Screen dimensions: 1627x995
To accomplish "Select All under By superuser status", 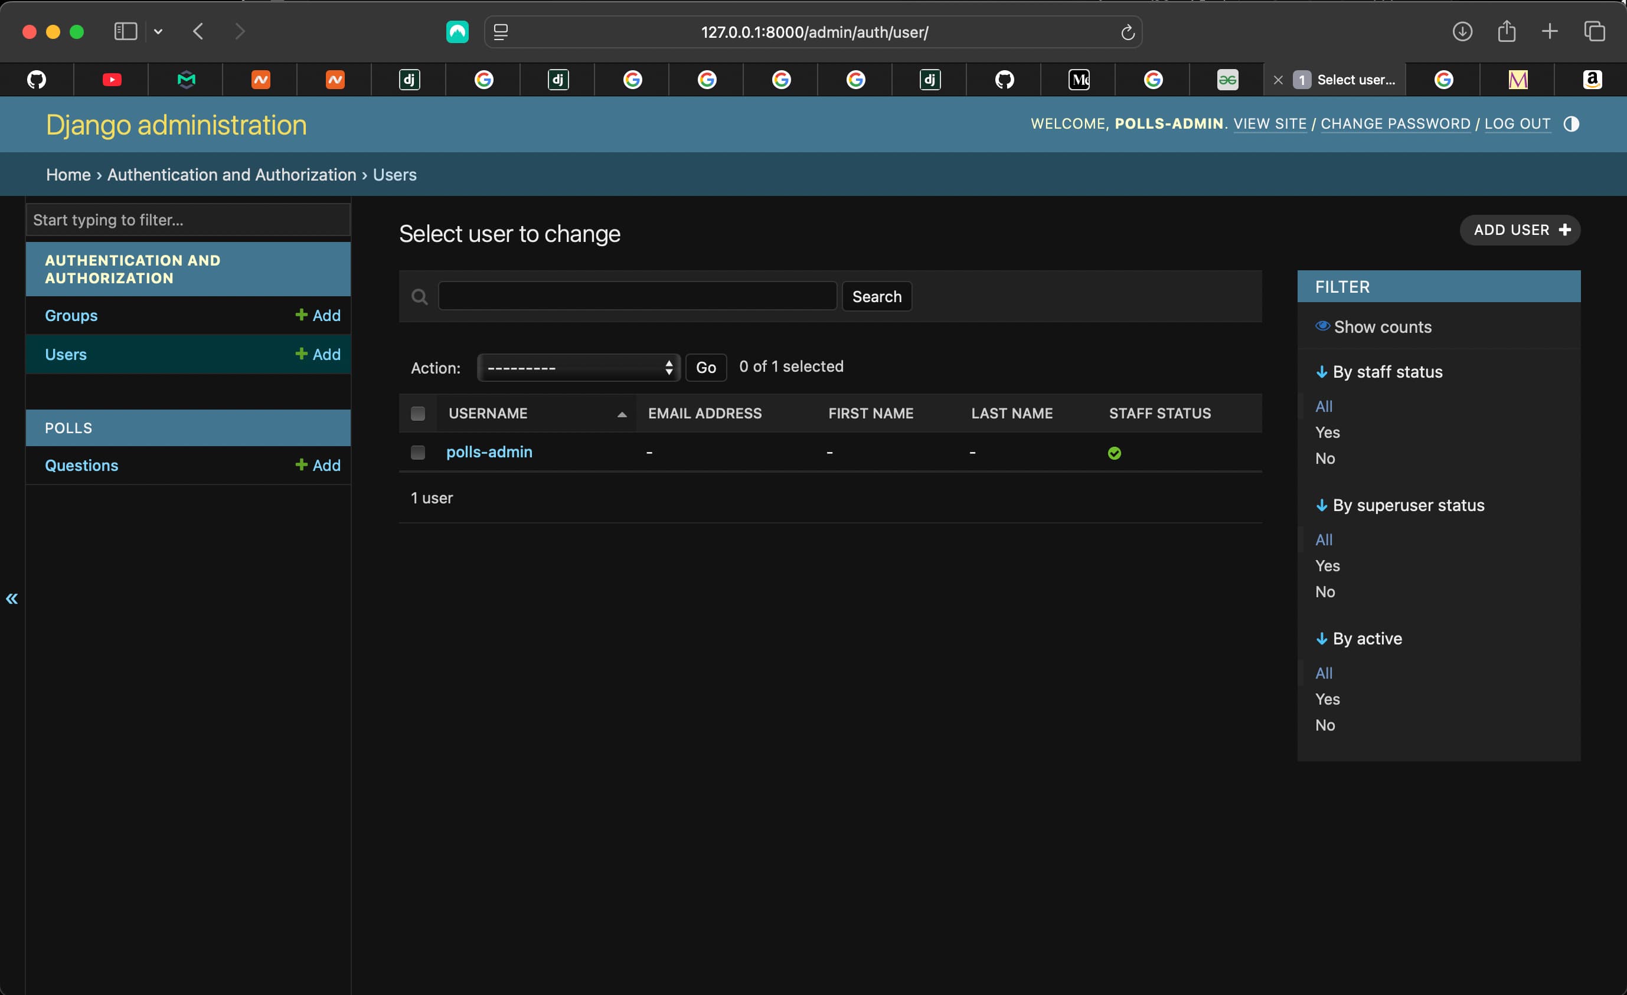I will (x=1324, y=540).
